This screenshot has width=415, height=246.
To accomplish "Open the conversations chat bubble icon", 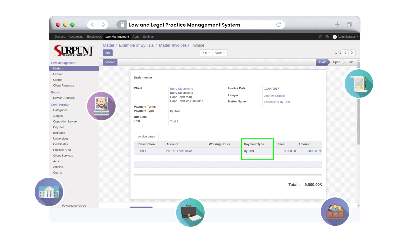I will 327,37.
